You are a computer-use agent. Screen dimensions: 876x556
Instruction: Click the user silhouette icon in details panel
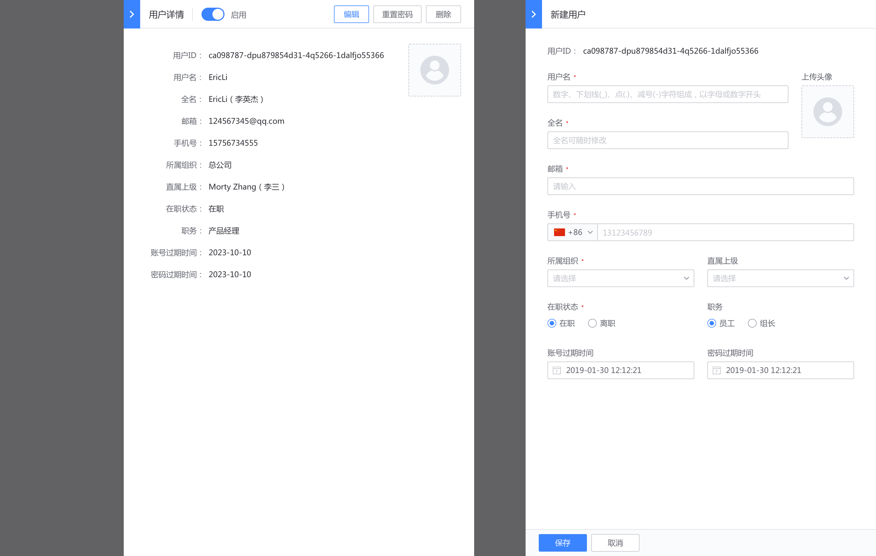(x=434, y=70)
